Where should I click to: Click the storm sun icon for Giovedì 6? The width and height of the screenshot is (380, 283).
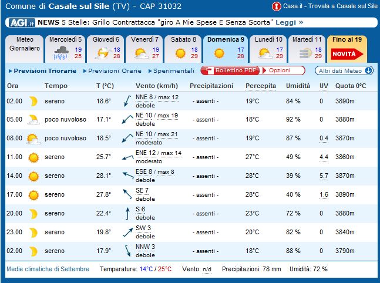103,53
